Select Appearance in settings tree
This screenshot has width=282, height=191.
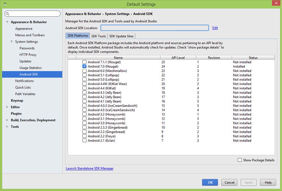coord(24,29)
